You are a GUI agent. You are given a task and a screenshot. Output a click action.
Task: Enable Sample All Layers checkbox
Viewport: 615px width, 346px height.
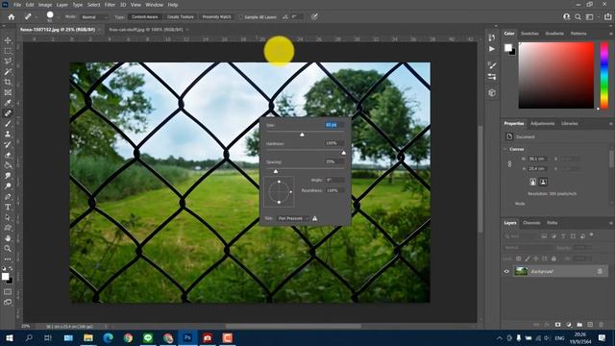(241, 17)
